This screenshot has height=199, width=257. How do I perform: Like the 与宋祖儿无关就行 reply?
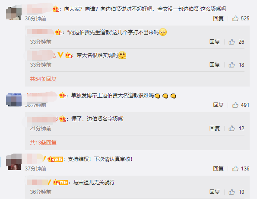(232, 192)
